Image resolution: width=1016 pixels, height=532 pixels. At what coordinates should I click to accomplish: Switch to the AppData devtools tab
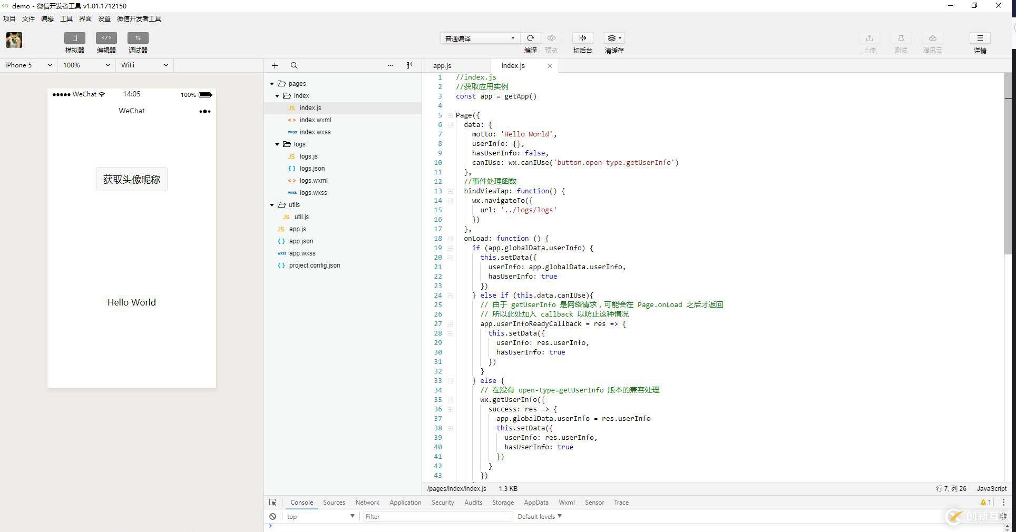pyautogui.click(x=536, y=503)
